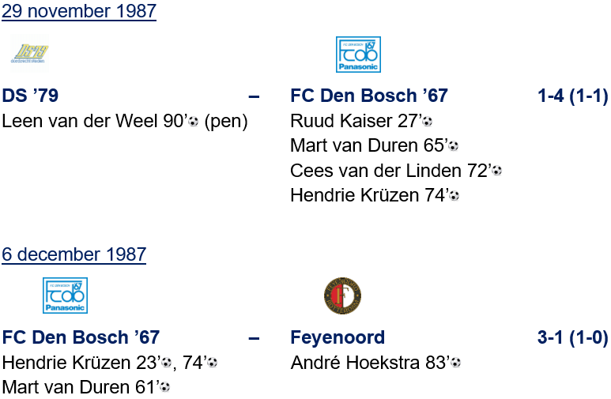The width and height of the screenshot is (611, 399).
Task: Click the ball icon after André Hoekstra 83'
Action: coord(455,363)
